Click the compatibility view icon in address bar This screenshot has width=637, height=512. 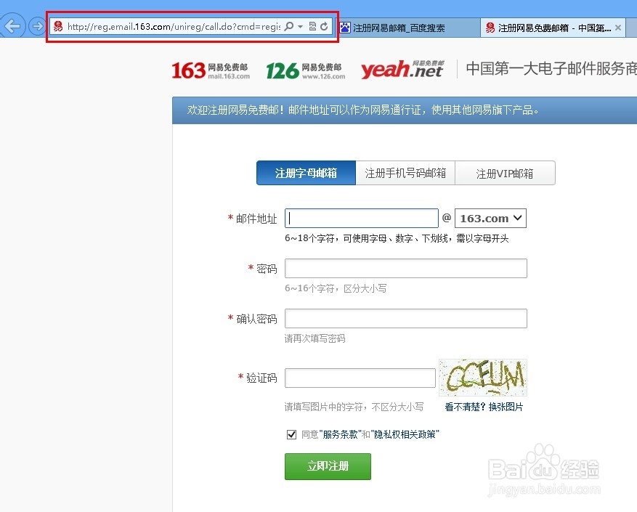[x=312, y=26]
